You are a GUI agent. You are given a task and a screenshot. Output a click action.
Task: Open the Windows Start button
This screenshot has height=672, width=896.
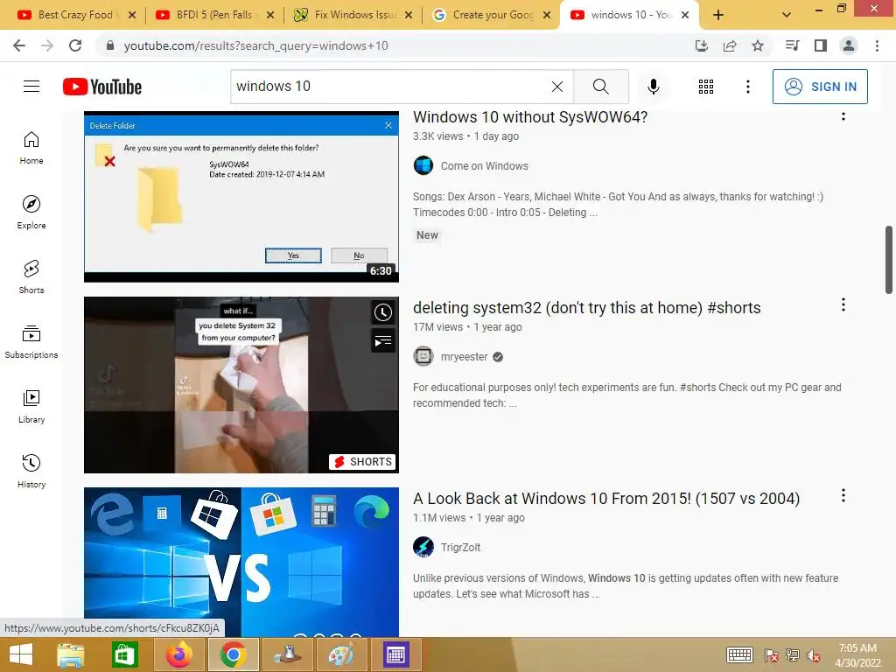click(x=21, y=654)
